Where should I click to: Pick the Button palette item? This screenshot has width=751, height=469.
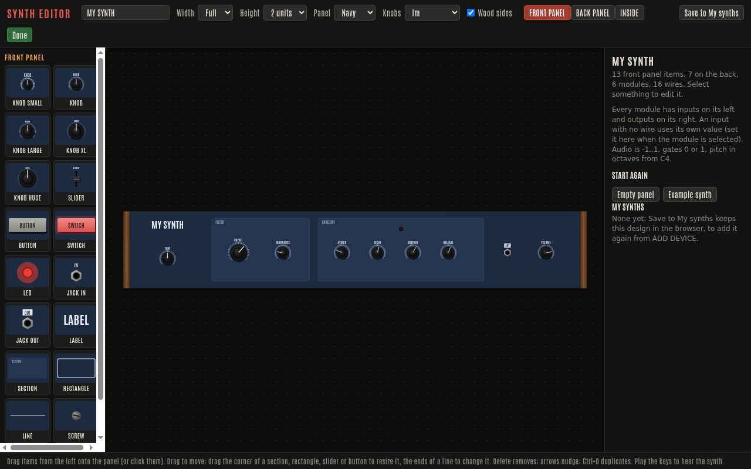click(x=28, y=230)
